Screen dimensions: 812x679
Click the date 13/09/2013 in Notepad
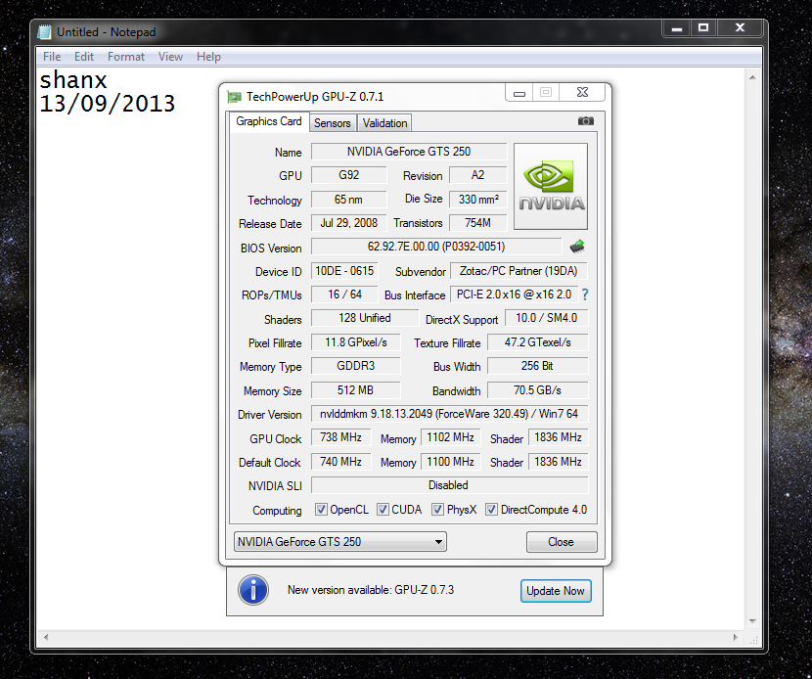tap(108, 104)
